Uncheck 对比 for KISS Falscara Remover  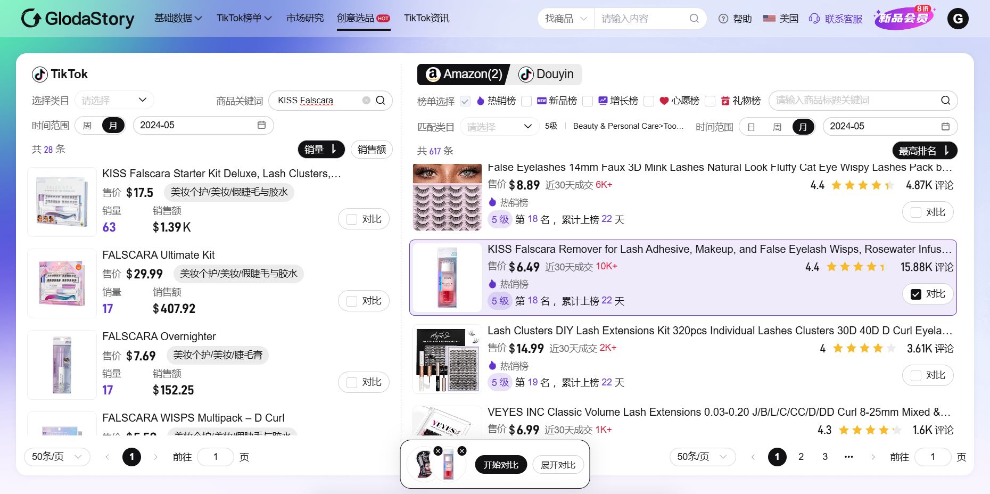pos(916,294)
